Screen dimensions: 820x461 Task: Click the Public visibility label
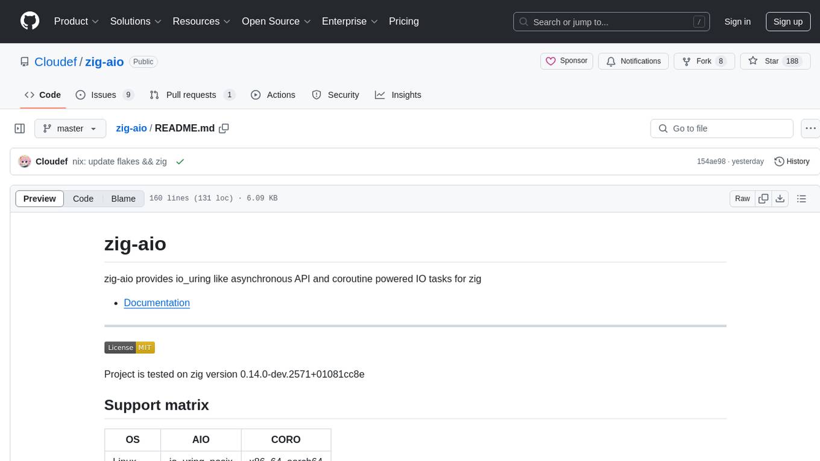(x=143, y=62)
